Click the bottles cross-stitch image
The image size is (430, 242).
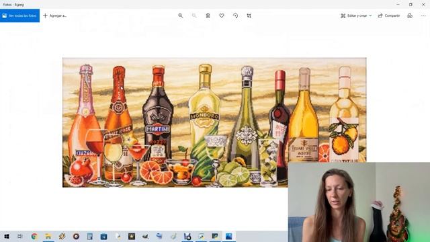(x=214, y=122)
